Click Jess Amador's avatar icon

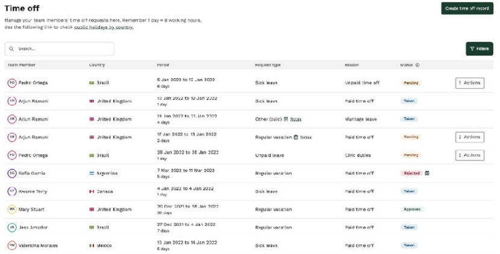coord(11,228)
